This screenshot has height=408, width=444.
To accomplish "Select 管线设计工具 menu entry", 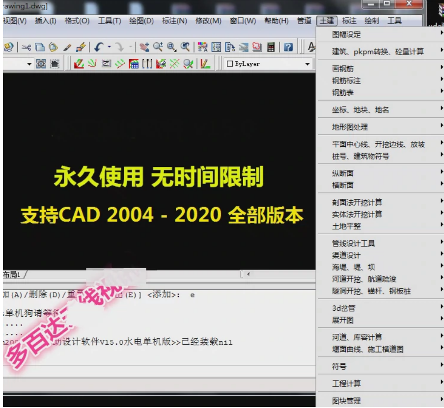I will click(x=380, y=244).
